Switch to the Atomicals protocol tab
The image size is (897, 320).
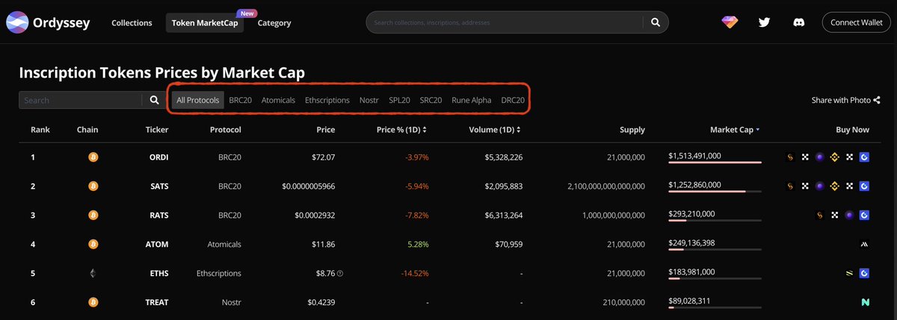pos(279,100)
